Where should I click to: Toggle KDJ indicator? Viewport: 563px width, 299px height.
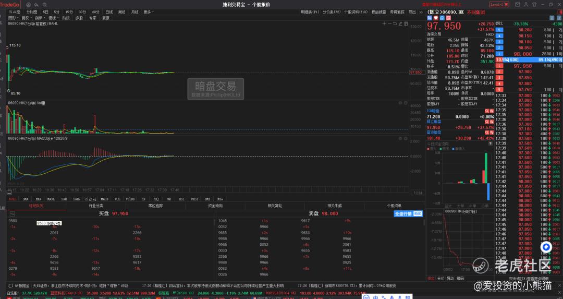click(x=156, y=199)
